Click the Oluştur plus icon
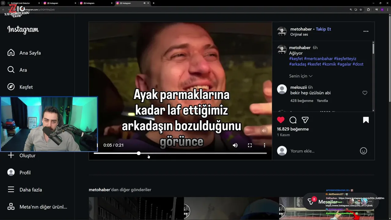The image size is (391, 220). 11,155
